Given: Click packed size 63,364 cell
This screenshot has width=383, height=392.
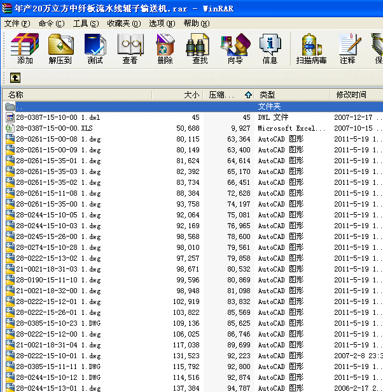Looking at the screenshot, I should click(239, 139).
